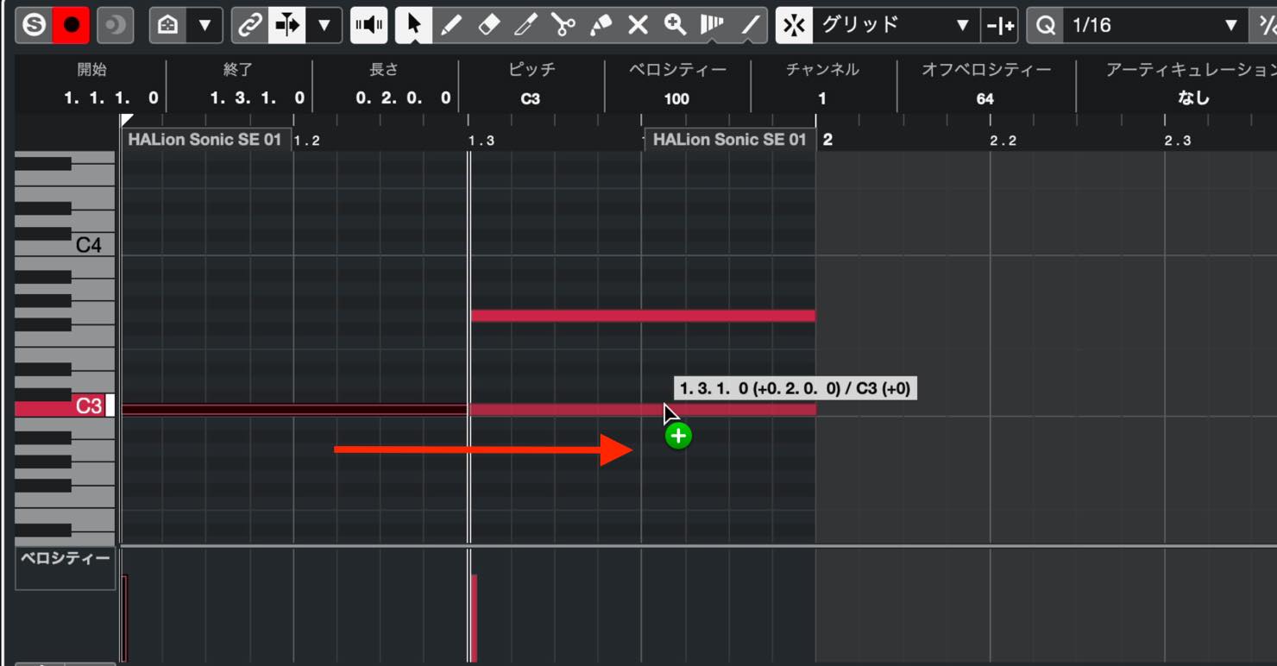
Task: Click the 長さ value 0. 2. 0. 0
Action: pyautogui.click(x=403, y=98)
